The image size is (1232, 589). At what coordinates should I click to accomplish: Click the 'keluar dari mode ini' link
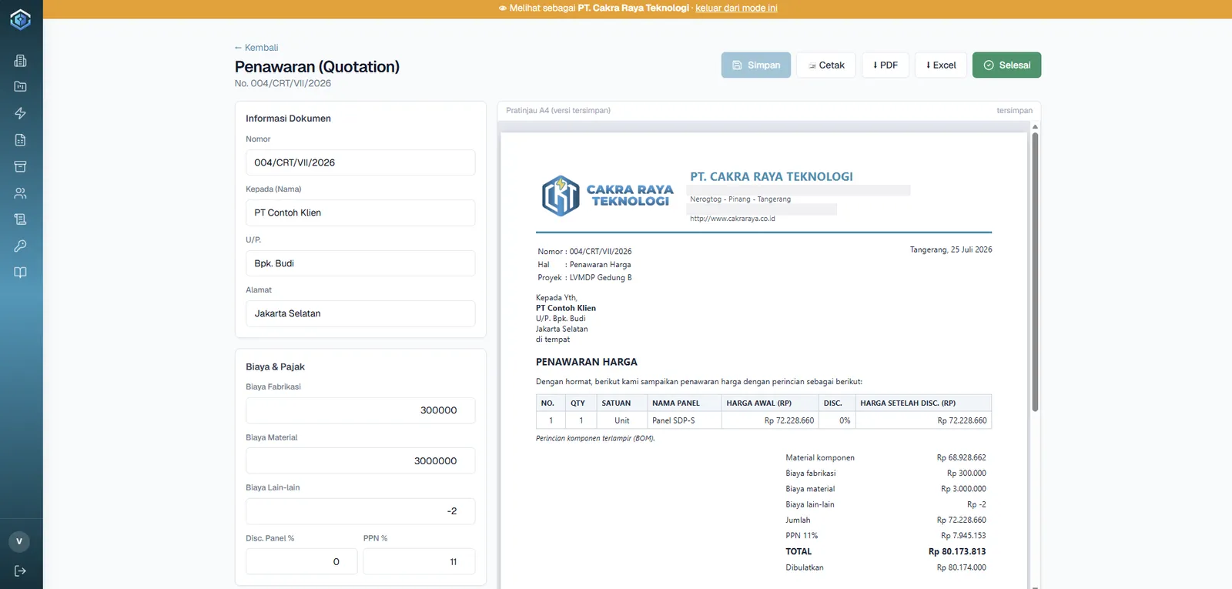(736, 8)
